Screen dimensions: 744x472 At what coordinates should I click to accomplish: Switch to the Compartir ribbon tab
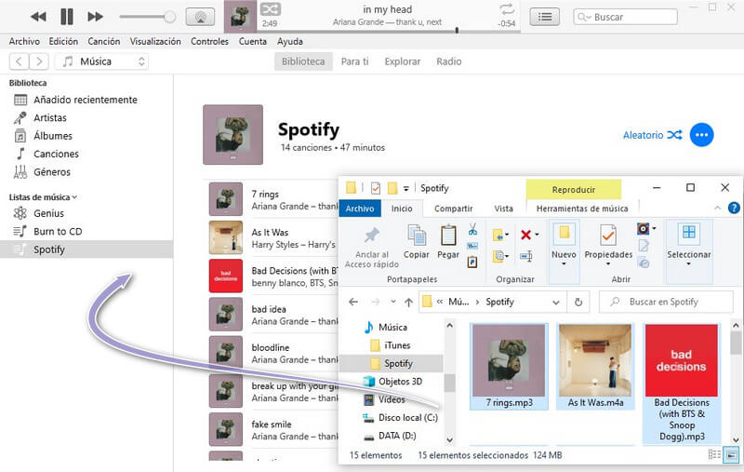[x=453, y=209]
